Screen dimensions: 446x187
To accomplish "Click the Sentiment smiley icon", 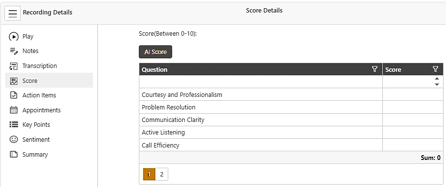I will 14,139.
